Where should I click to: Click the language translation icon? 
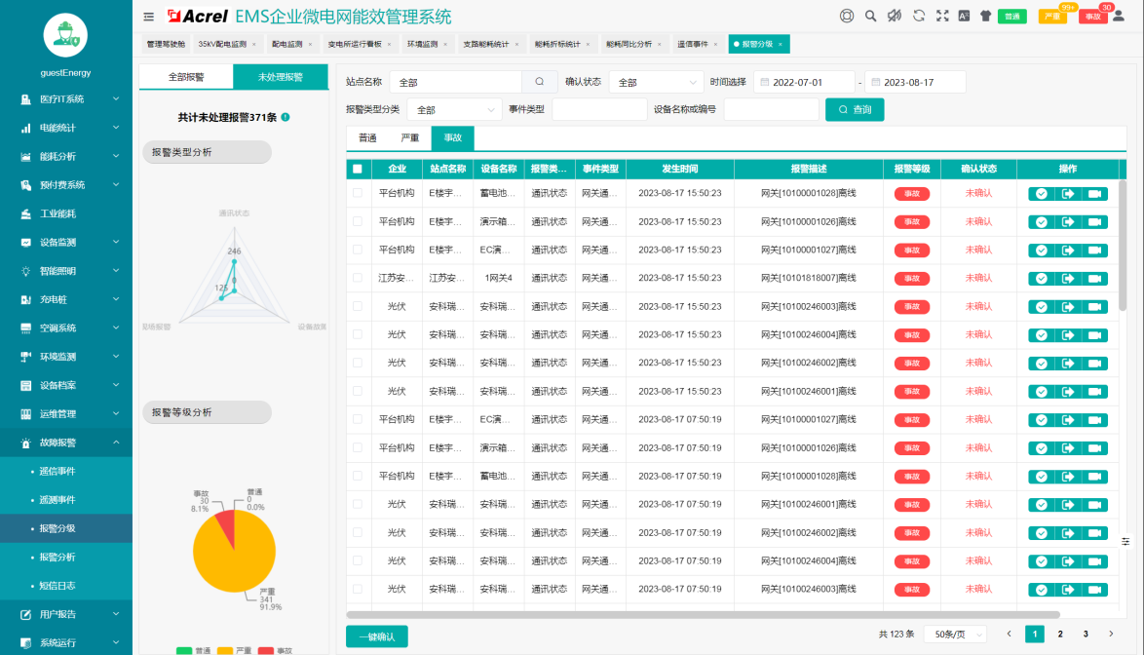pyautogui.click(x=964, y=16)
